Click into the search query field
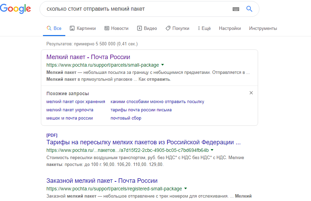Viewport: 311px width, 201px height. coord(137,9)
